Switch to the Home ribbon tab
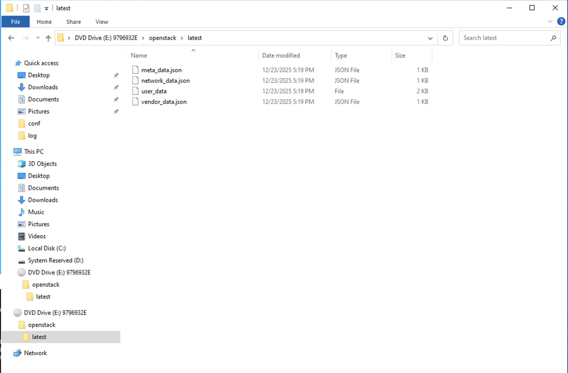Viewport: 568px width, 373px height. pyautogui.click(x=44, y=22)
